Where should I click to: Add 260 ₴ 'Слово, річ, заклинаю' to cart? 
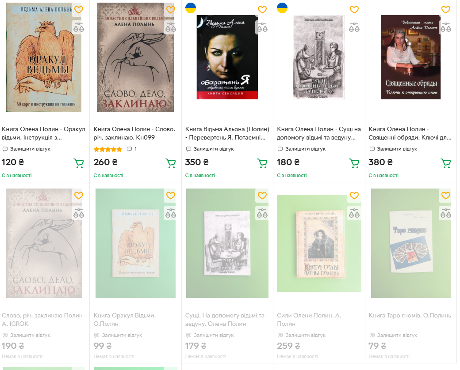170,163
